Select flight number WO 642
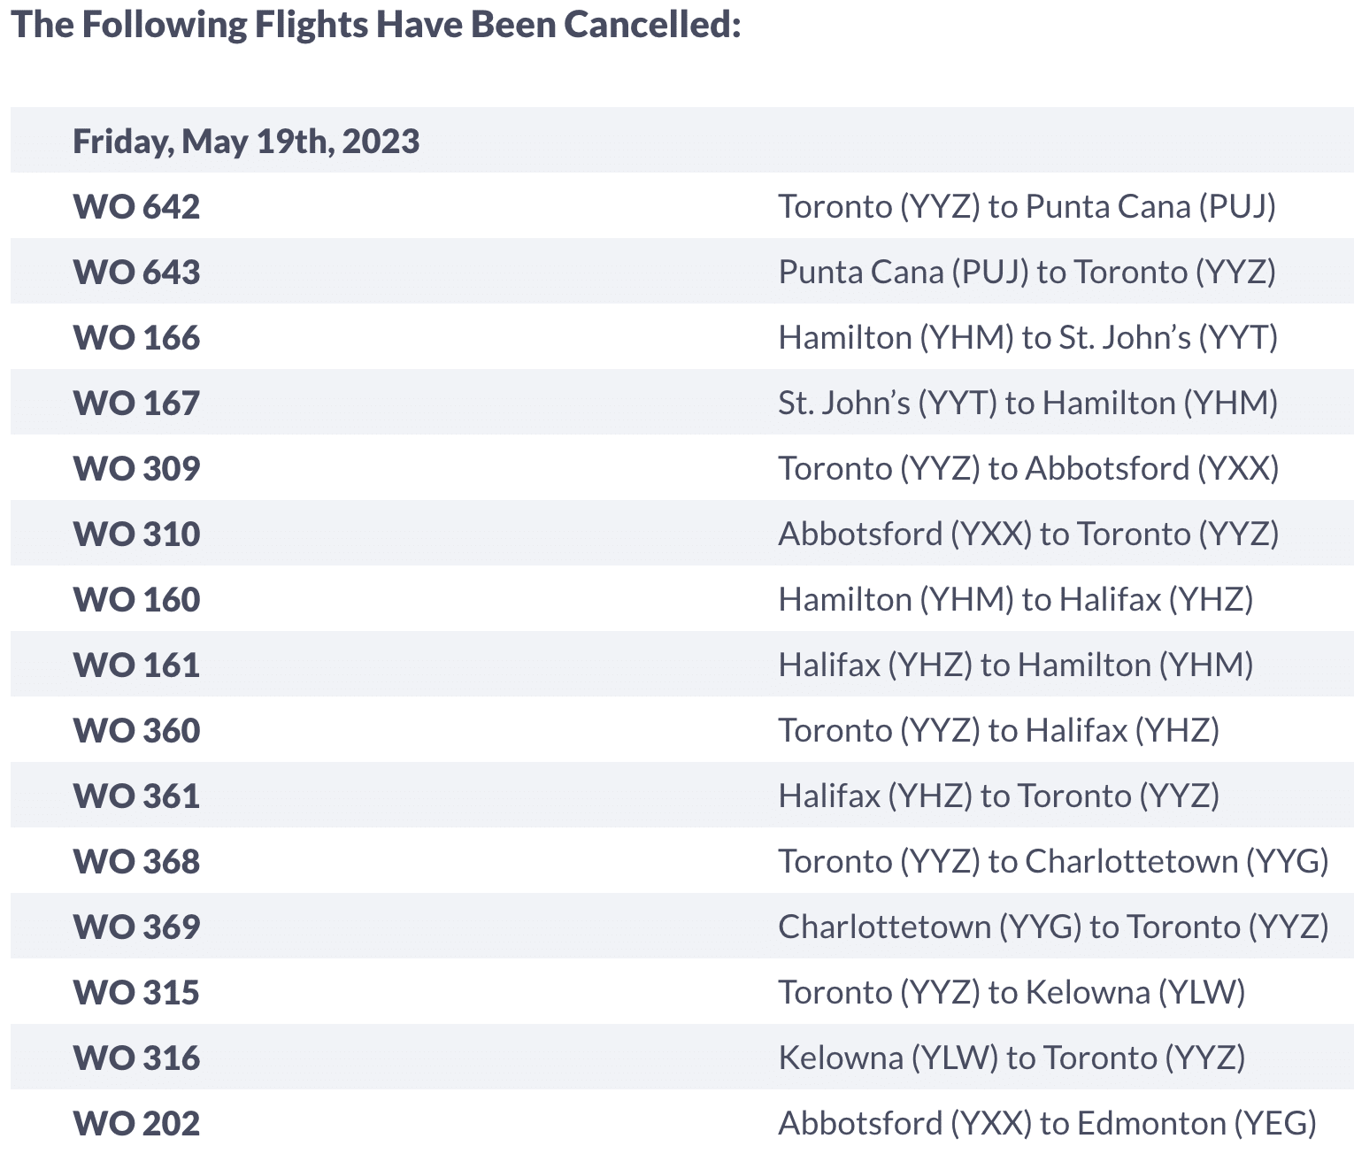Screen dimensions: 1354x1154 point(136,207)
